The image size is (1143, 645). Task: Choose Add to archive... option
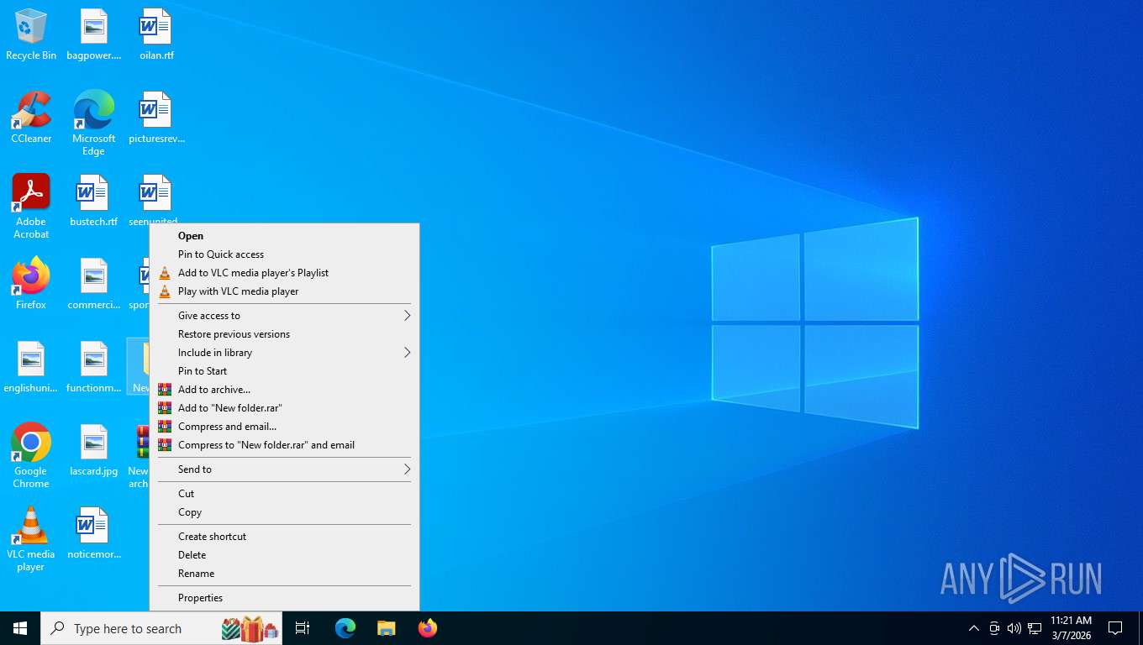coord(284,390)
